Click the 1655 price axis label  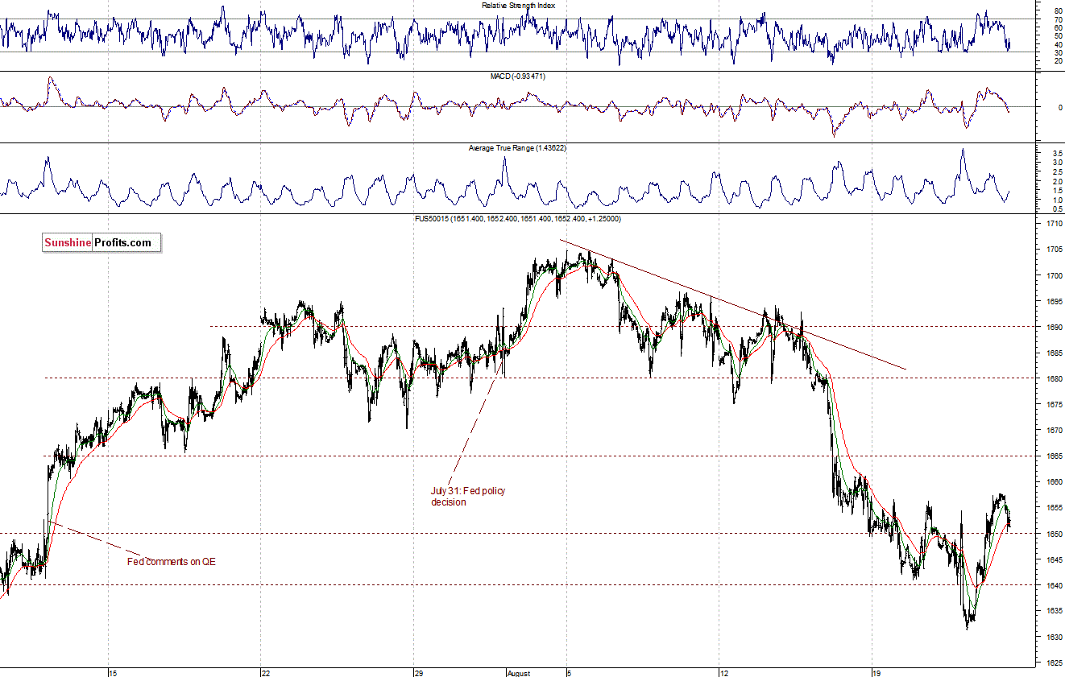pos(1054,507)
